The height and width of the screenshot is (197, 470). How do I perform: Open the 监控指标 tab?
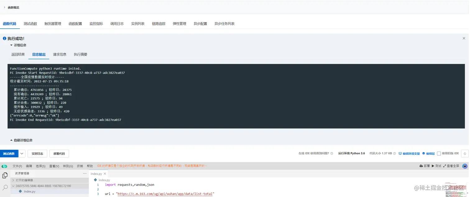96,24
